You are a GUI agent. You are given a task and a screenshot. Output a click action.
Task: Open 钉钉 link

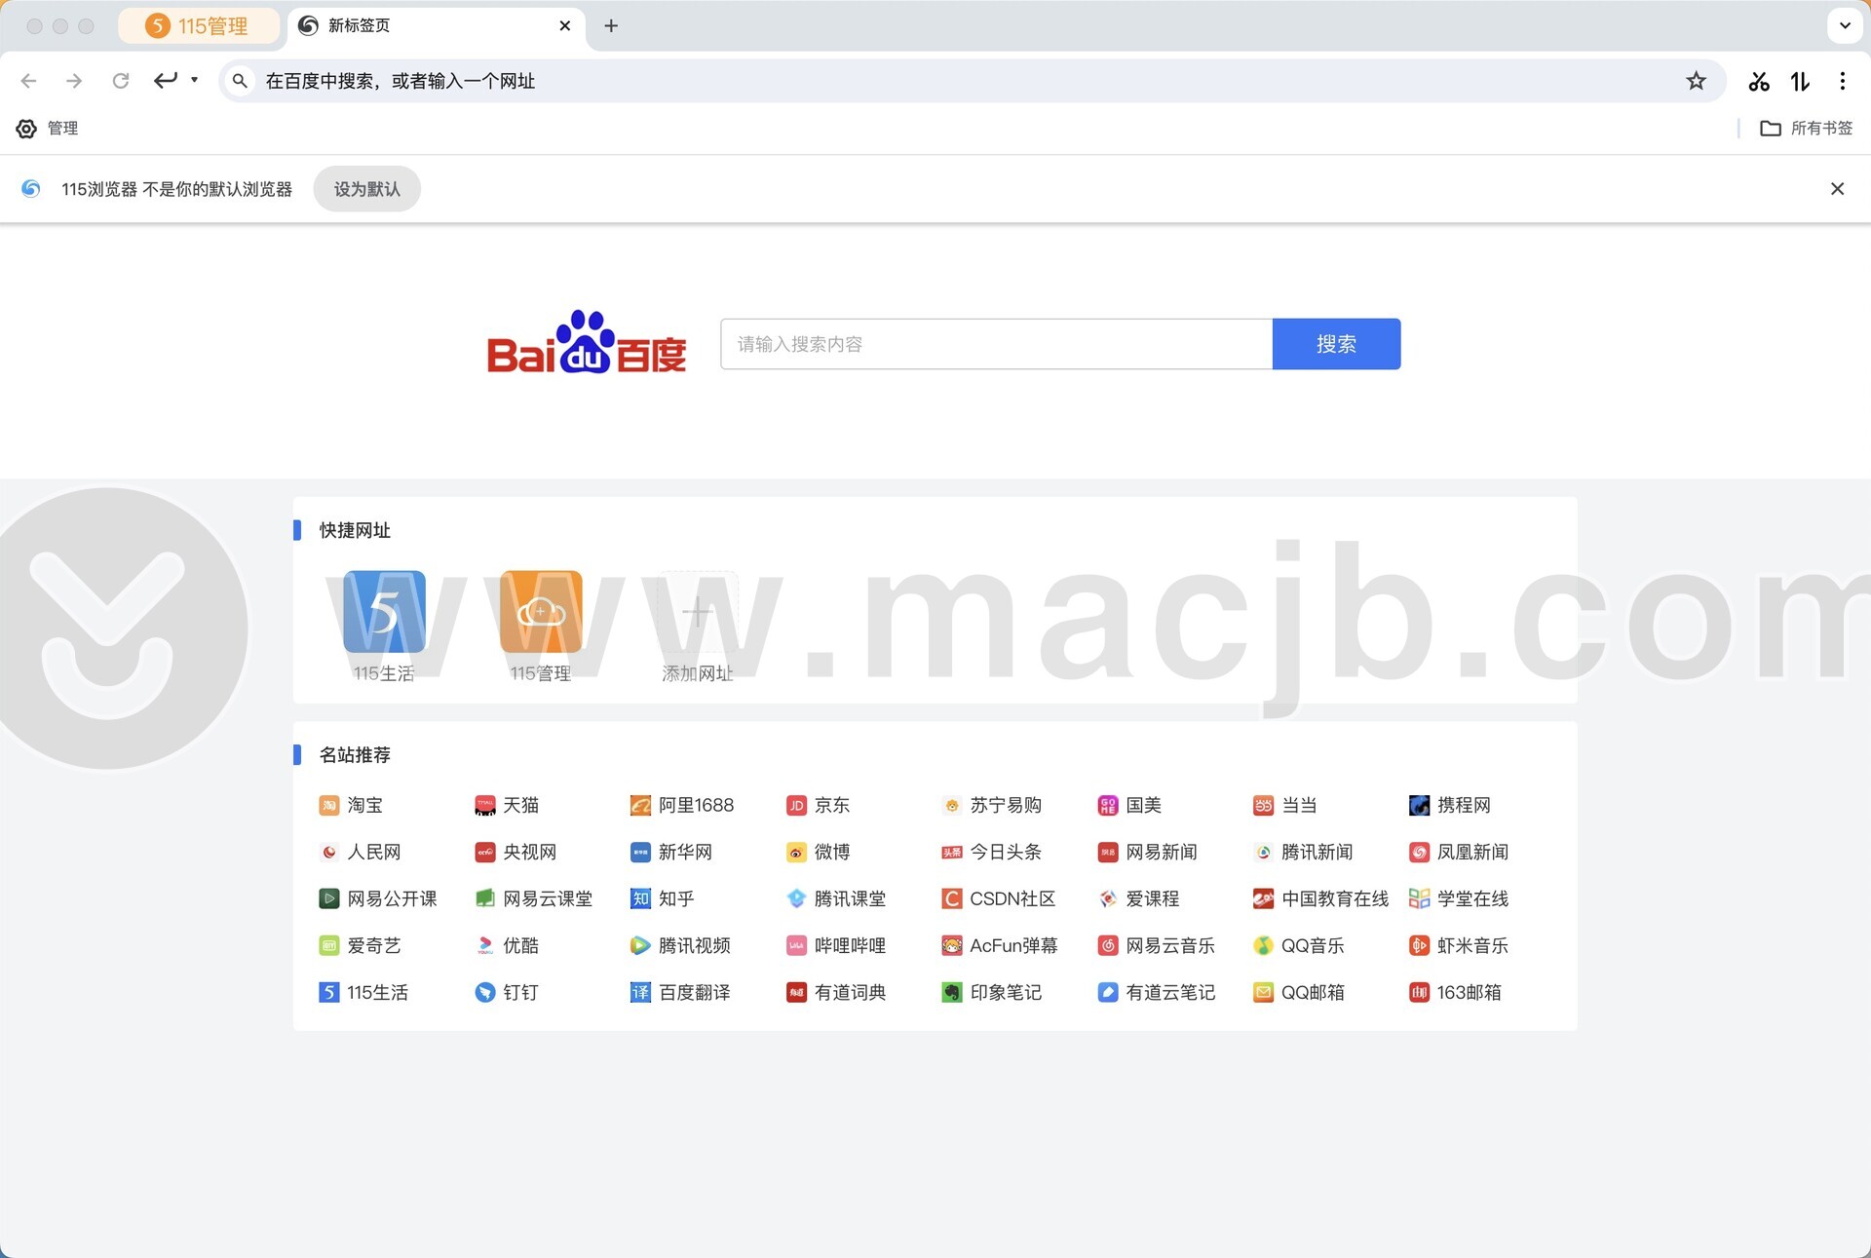click(x=507, y=992)
